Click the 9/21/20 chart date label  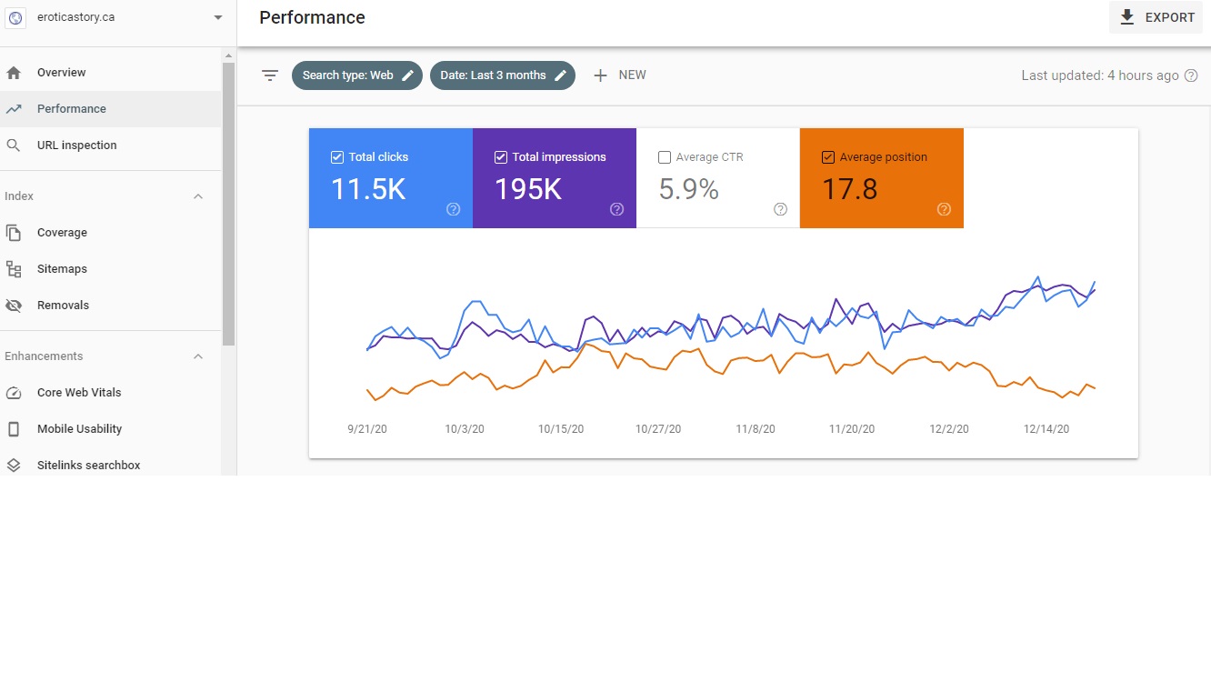click(367, 429)
